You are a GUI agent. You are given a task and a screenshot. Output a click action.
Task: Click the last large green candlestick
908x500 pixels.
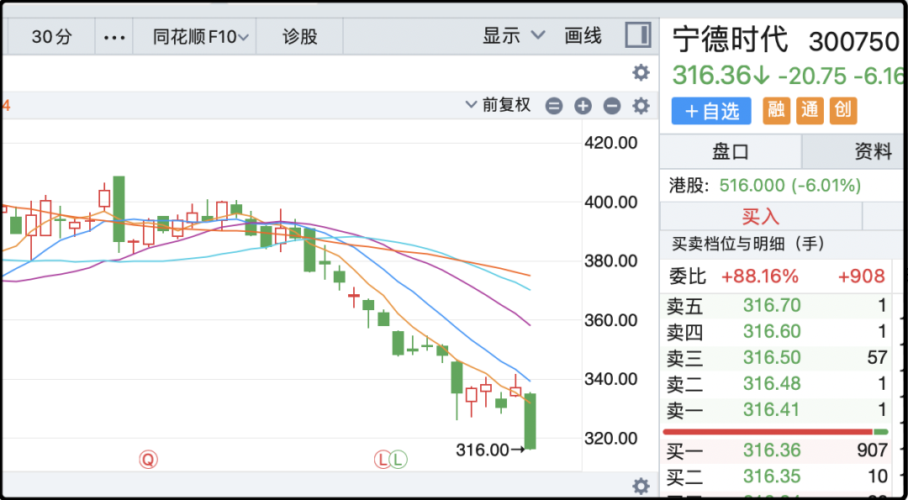click(530, 421)
